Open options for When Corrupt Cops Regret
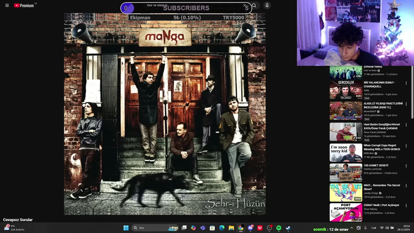This screenshot has height=233, width=414. click(x=406, y=146)
